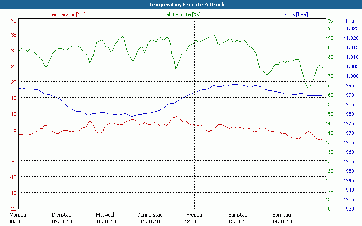Screen dimensions: 362x226
Task: Click "25" on the red temperature axis
Action: 14,66
